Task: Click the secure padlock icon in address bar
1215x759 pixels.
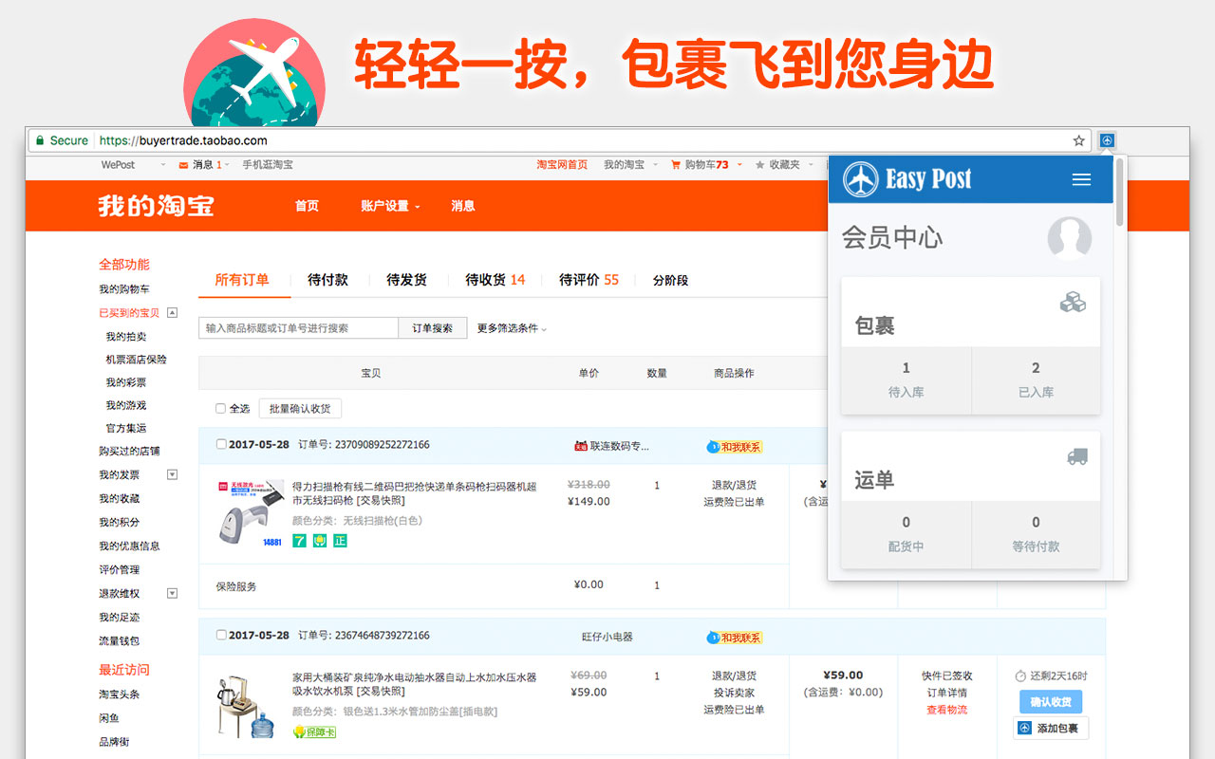Action: 40,140
